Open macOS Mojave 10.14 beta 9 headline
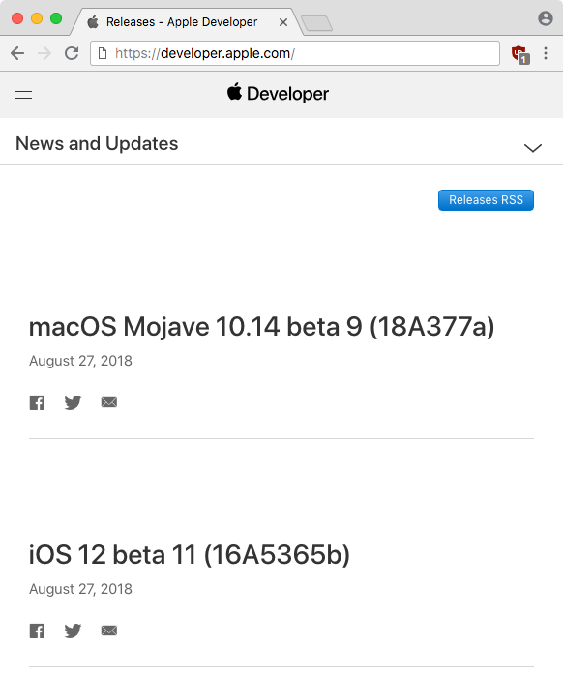 pyautogui.click(x=261, y=326)
